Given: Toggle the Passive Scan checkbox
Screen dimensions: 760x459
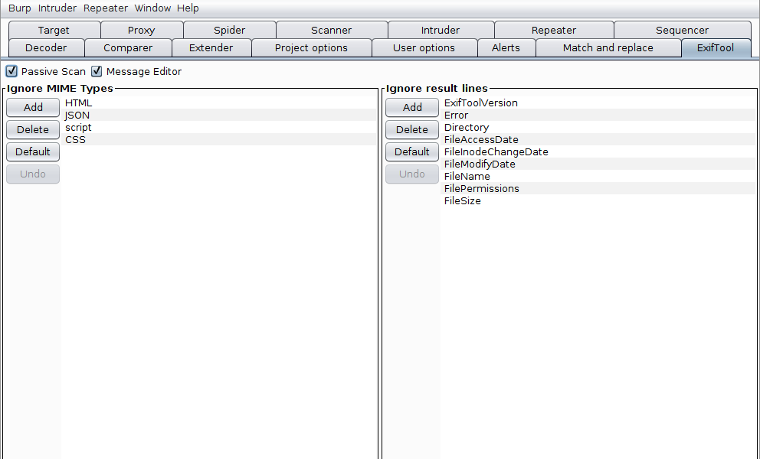Looking at the screenshot, I should point(11,72).
